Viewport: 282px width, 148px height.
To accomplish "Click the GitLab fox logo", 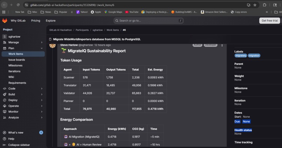I will (5, 21).
